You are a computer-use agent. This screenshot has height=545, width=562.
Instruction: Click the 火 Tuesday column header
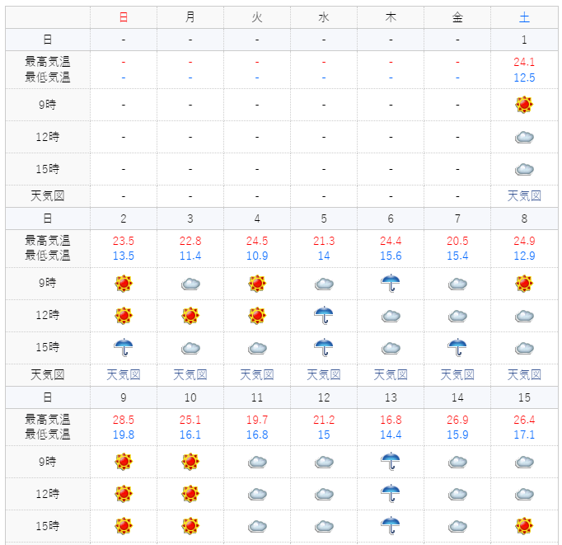point(257,17)
